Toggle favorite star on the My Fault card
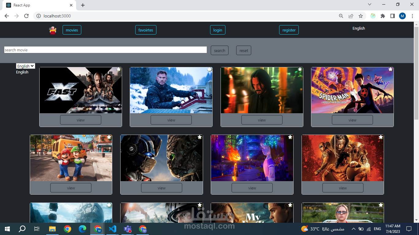The image size is (419, 235). [290, 205]
